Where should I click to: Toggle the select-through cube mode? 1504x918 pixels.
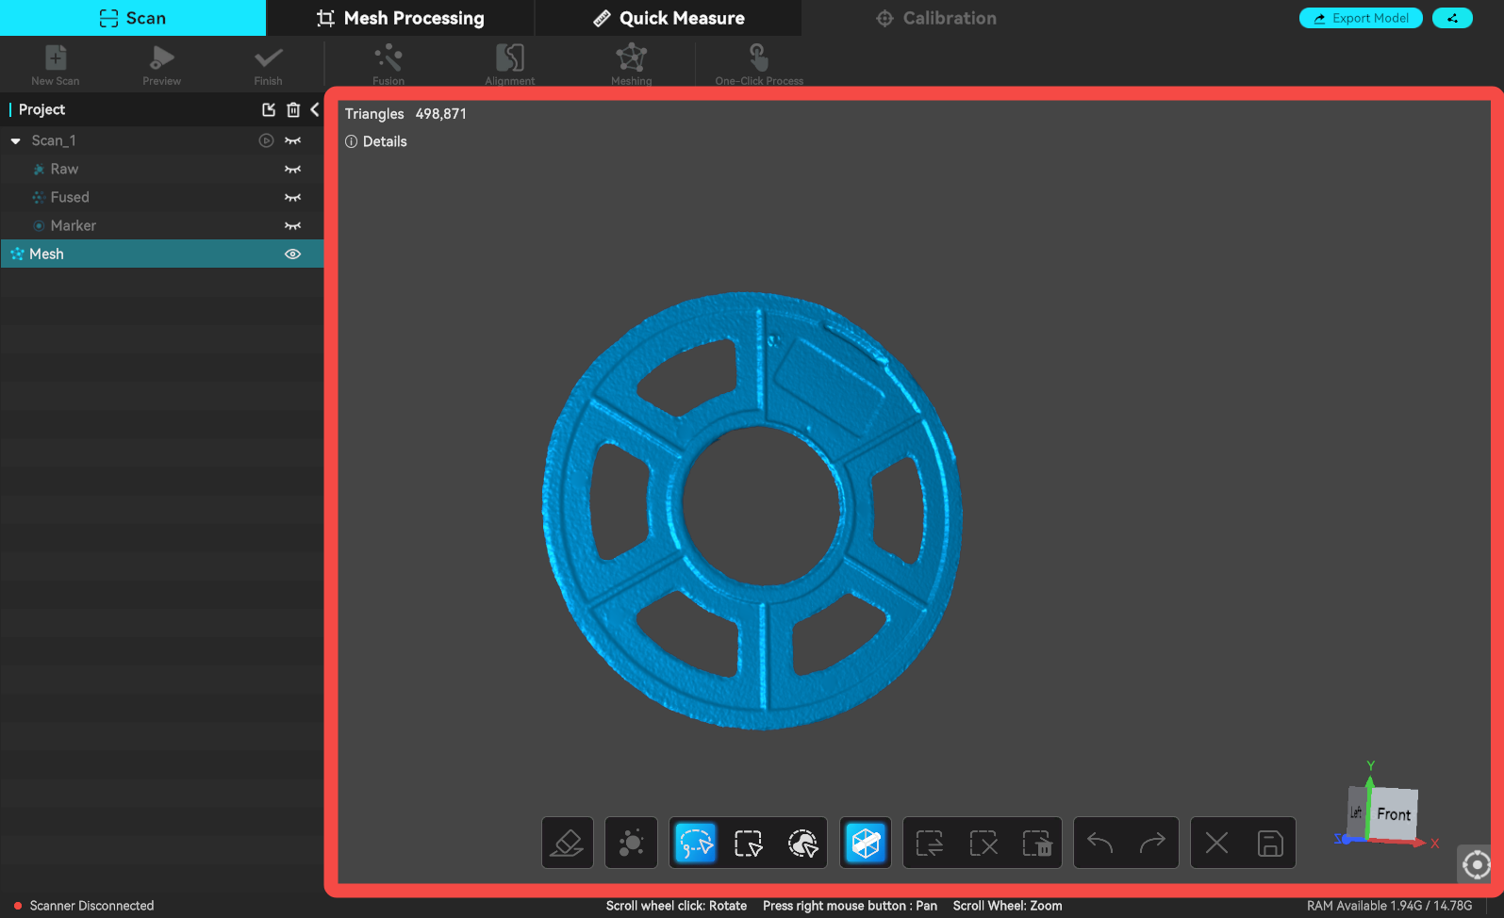pos(866,843)
